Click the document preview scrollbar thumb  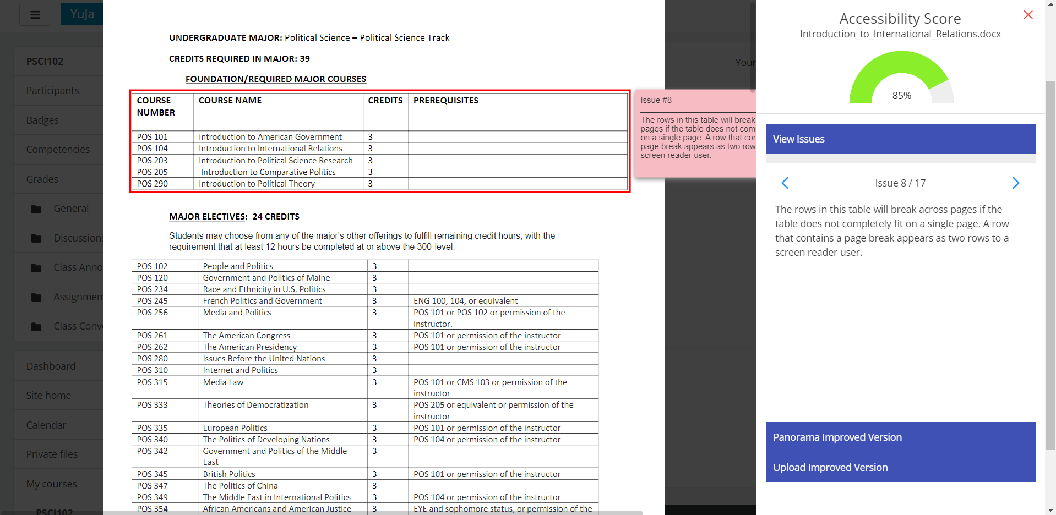pos(753,46)
